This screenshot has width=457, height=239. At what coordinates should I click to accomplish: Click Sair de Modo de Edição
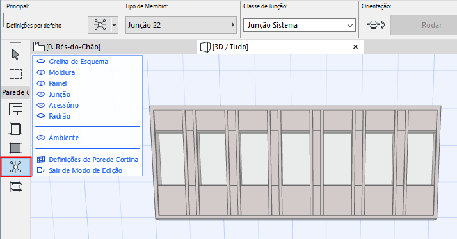pyautogui.click(x=79, y=170)
